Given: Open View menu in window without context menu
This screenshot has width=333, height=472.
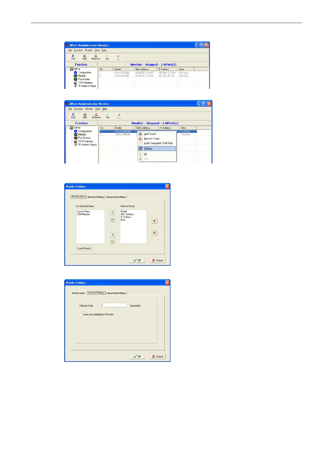Looking at the screenshot, I should point(97,50).
